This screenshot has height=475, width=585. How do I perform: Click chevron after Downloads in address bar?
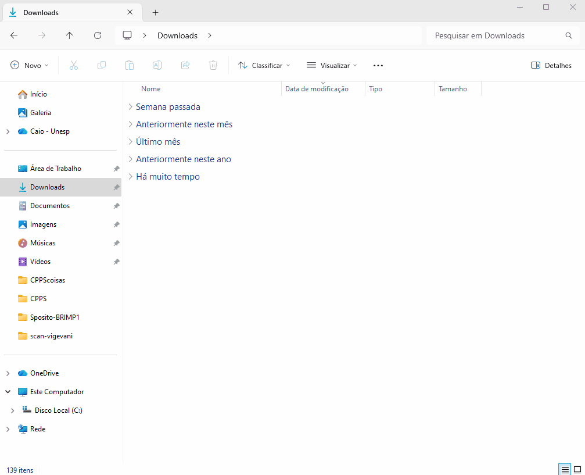(x=210, y=35)
